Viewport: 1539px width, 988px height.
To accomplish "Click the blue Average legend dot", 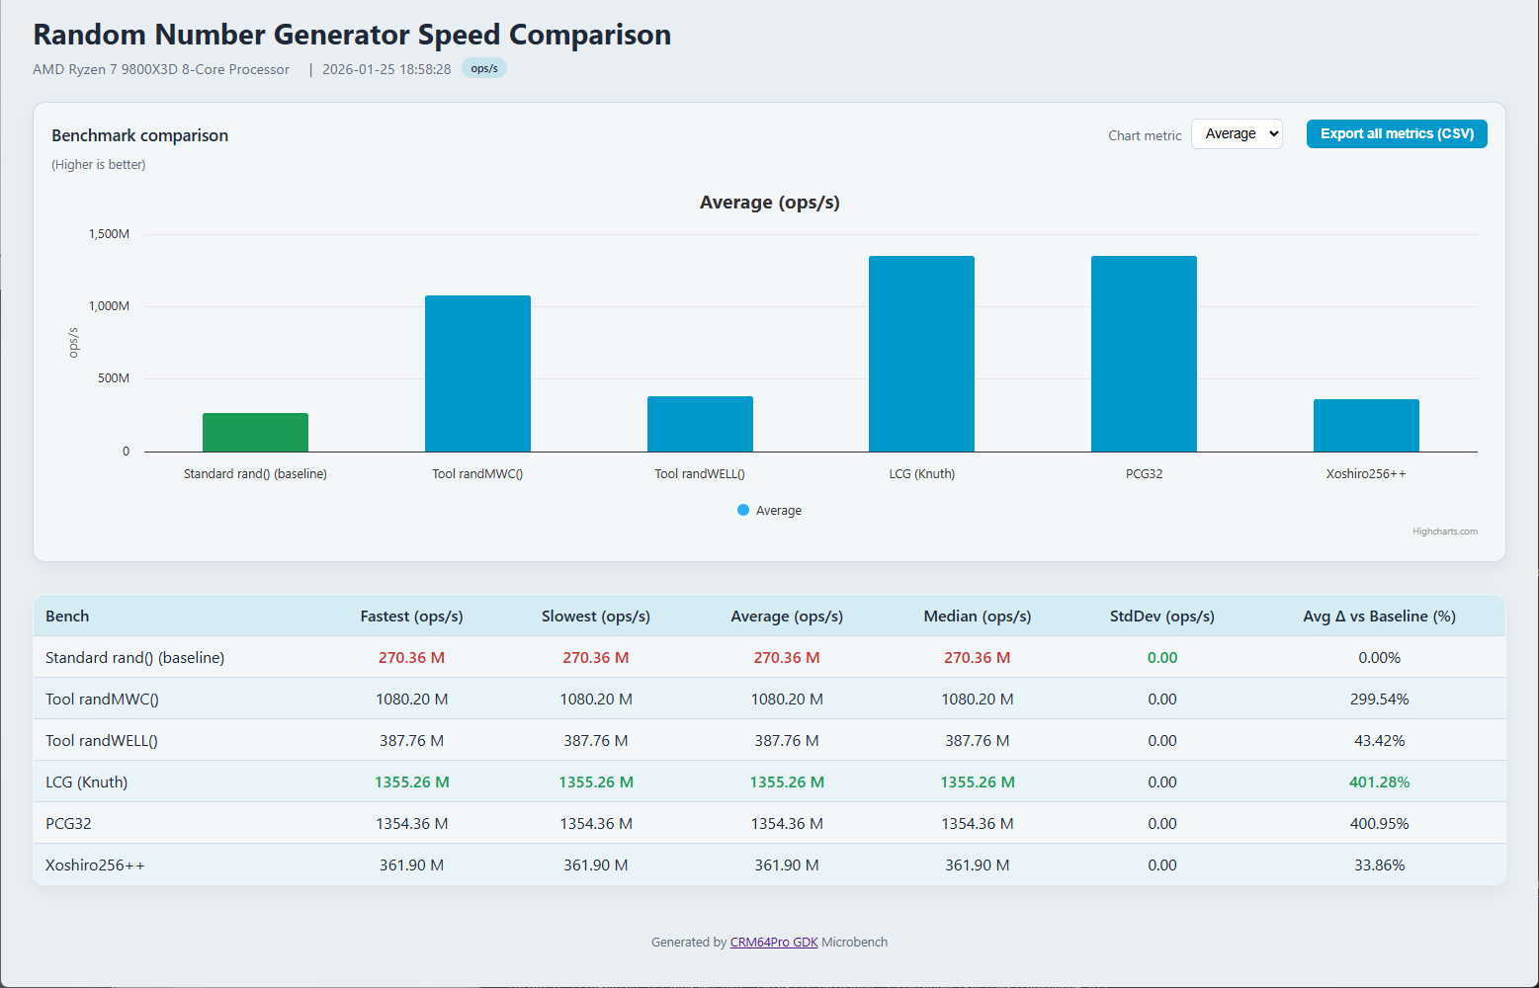I will (x=743, y=510).
